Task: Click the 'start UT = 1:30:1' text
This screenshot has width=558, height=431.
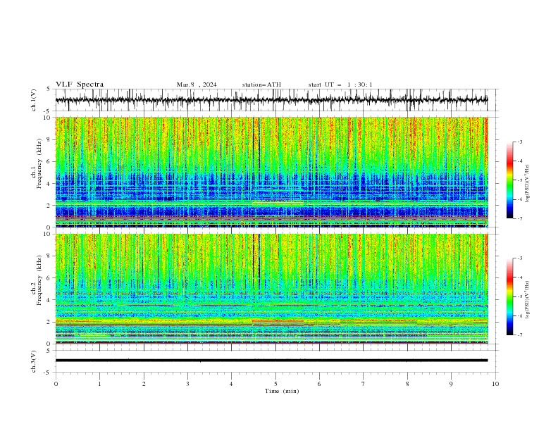Action: (x=340, y=85)
